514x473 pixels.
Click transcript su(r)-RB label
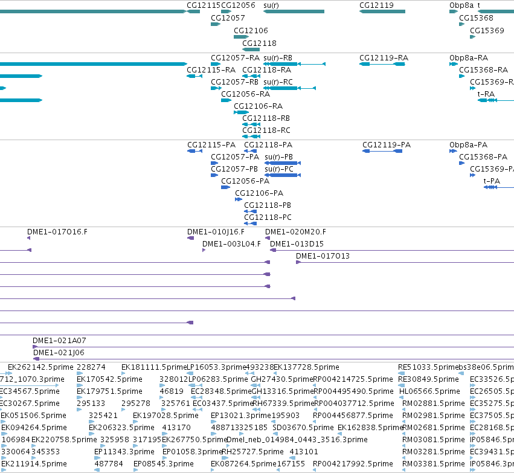(278, 58)
